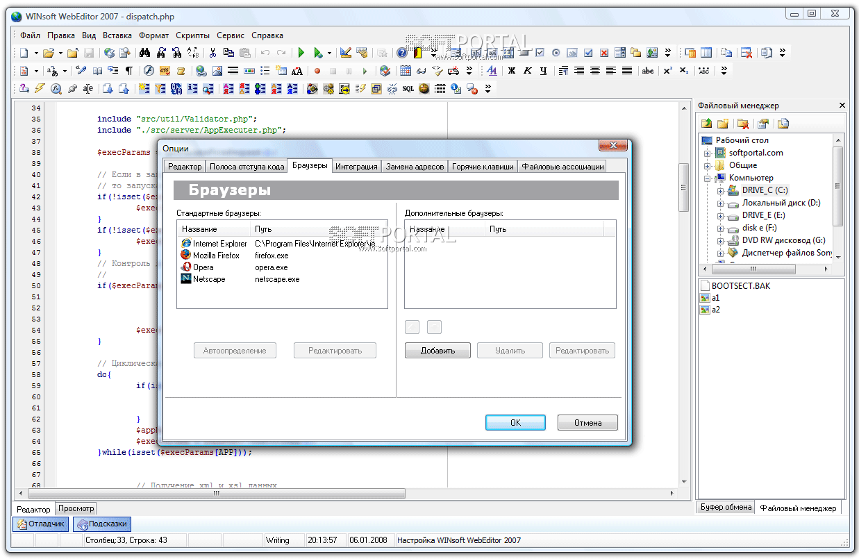Click the blue Help question mark icon

click(x=401, y=53)
